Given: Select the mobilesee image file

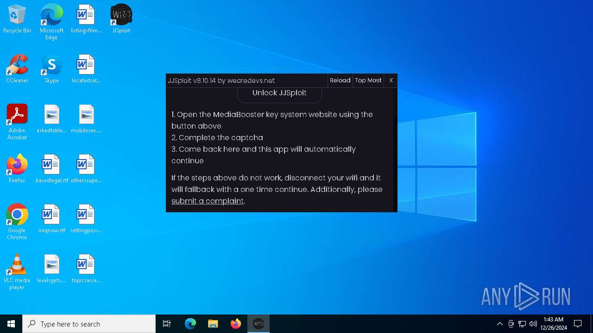Looking at the screenshot, I should pos(86,119).
